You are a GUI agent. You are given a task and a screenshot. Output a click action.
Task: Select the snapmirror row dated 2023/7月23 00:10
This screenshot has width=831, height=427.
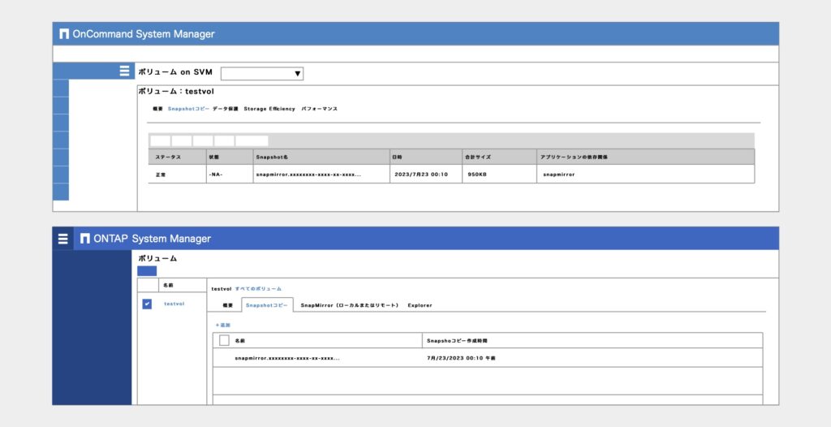(450, 174)
